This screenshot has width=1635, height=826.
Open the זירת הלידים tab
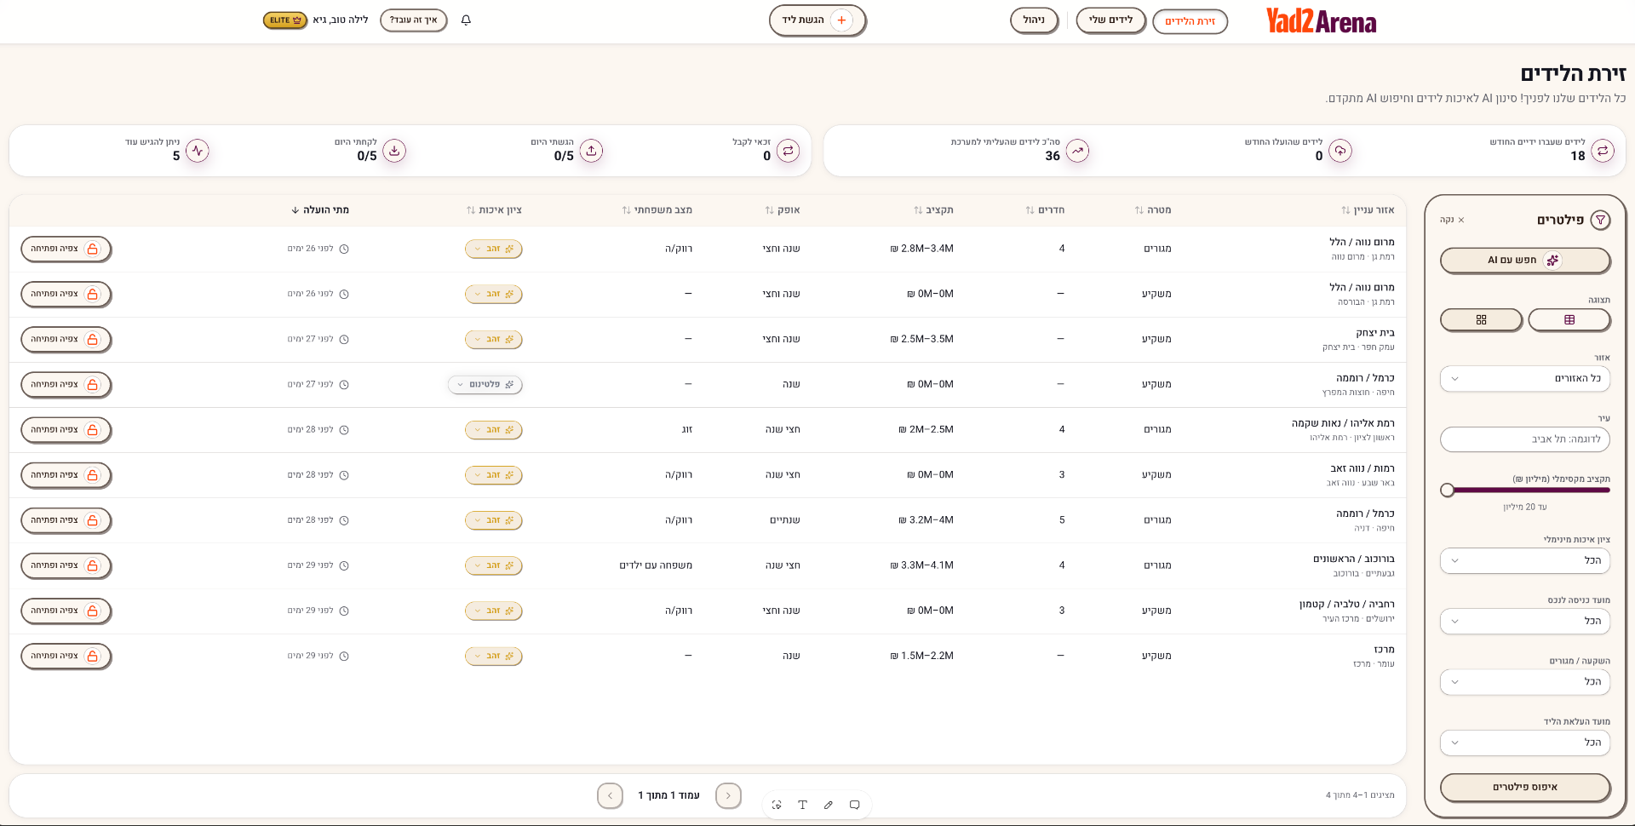(1190, 21)
